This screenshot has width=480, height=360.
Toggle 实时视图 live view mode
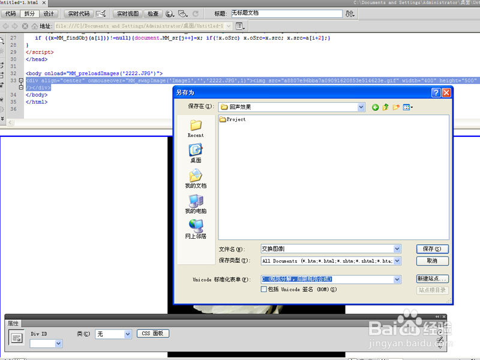click(128, 14)
